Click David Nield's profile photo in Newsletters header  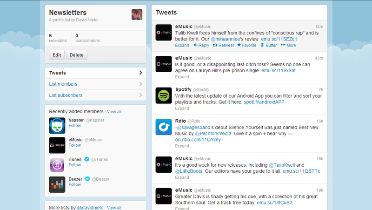tap(137, 14)
